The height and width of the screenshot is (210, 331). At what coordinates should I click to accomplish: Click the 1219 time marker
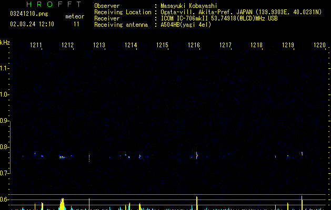(288, 45)
